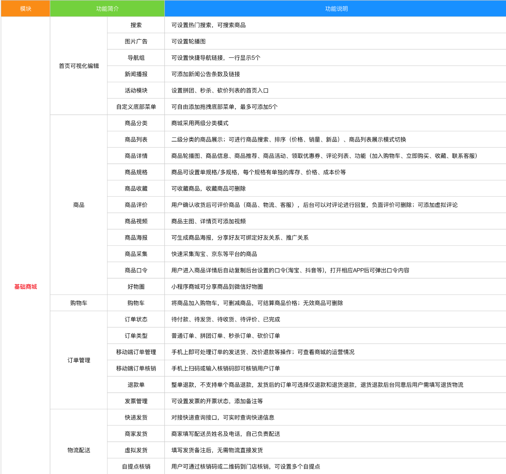The height and width of the screenshot is (474, 506).
Task: Click the 商家发货 feature cell
Action: [136, 434]
